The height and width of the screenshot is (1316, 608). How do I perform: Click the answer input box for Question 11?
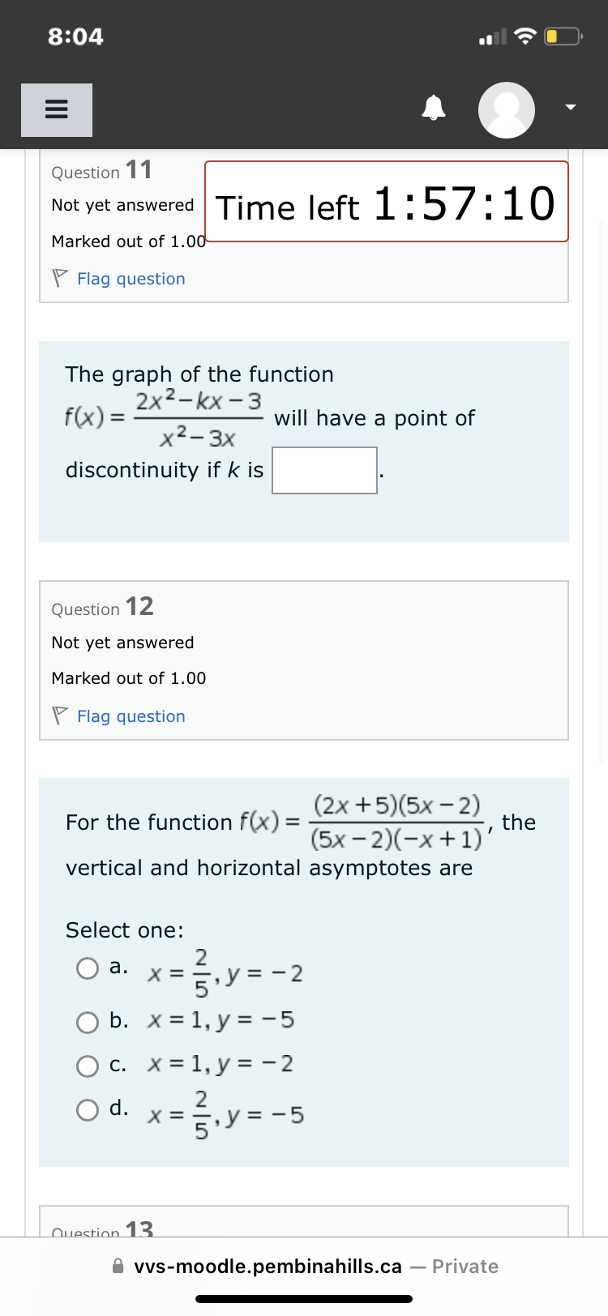click(x=324, y=470)
